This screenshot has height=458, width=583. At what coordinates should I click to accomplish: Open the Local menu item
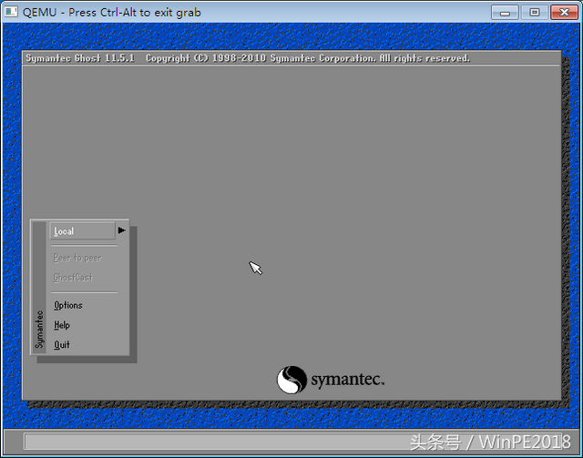pyautogui.click(x=82, y=231)
